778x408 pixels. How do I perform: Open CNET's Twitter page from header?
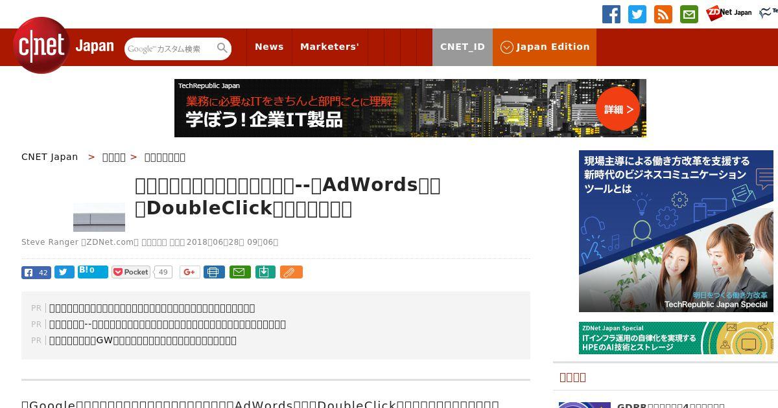click(x=637, y=14)
